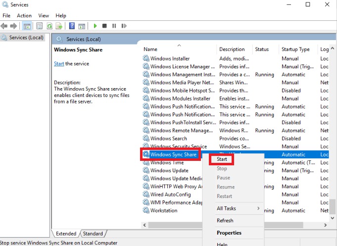Click the horizontal scrollbar right arrow

point(325,225)
